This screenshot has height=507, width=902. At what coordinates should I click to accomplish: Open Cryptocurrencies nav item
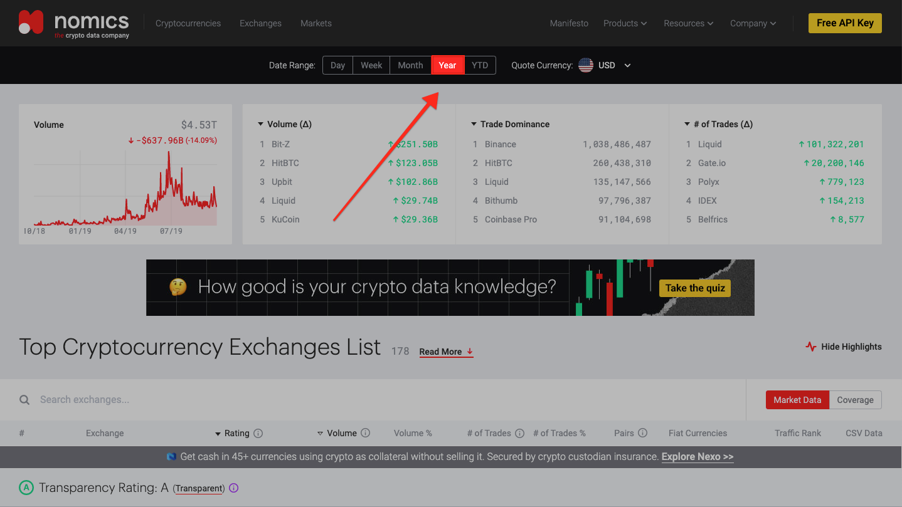pyautogui.click(x=188, y=23)
